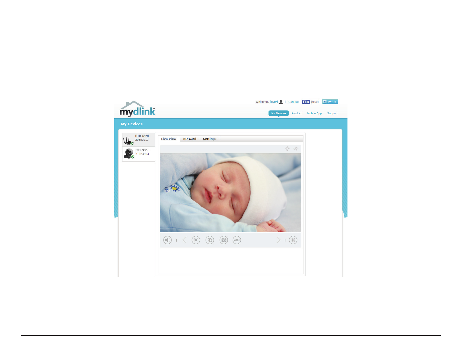The image size is (462, 357).
Task: Click the DCS-936L camera thumbnail icon
Action: (x=129, y=154)
